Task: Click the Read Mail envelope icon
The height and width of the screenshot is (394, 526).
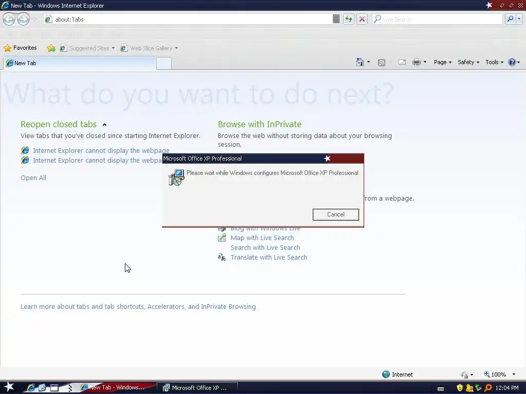Action: tap(402, 62)
